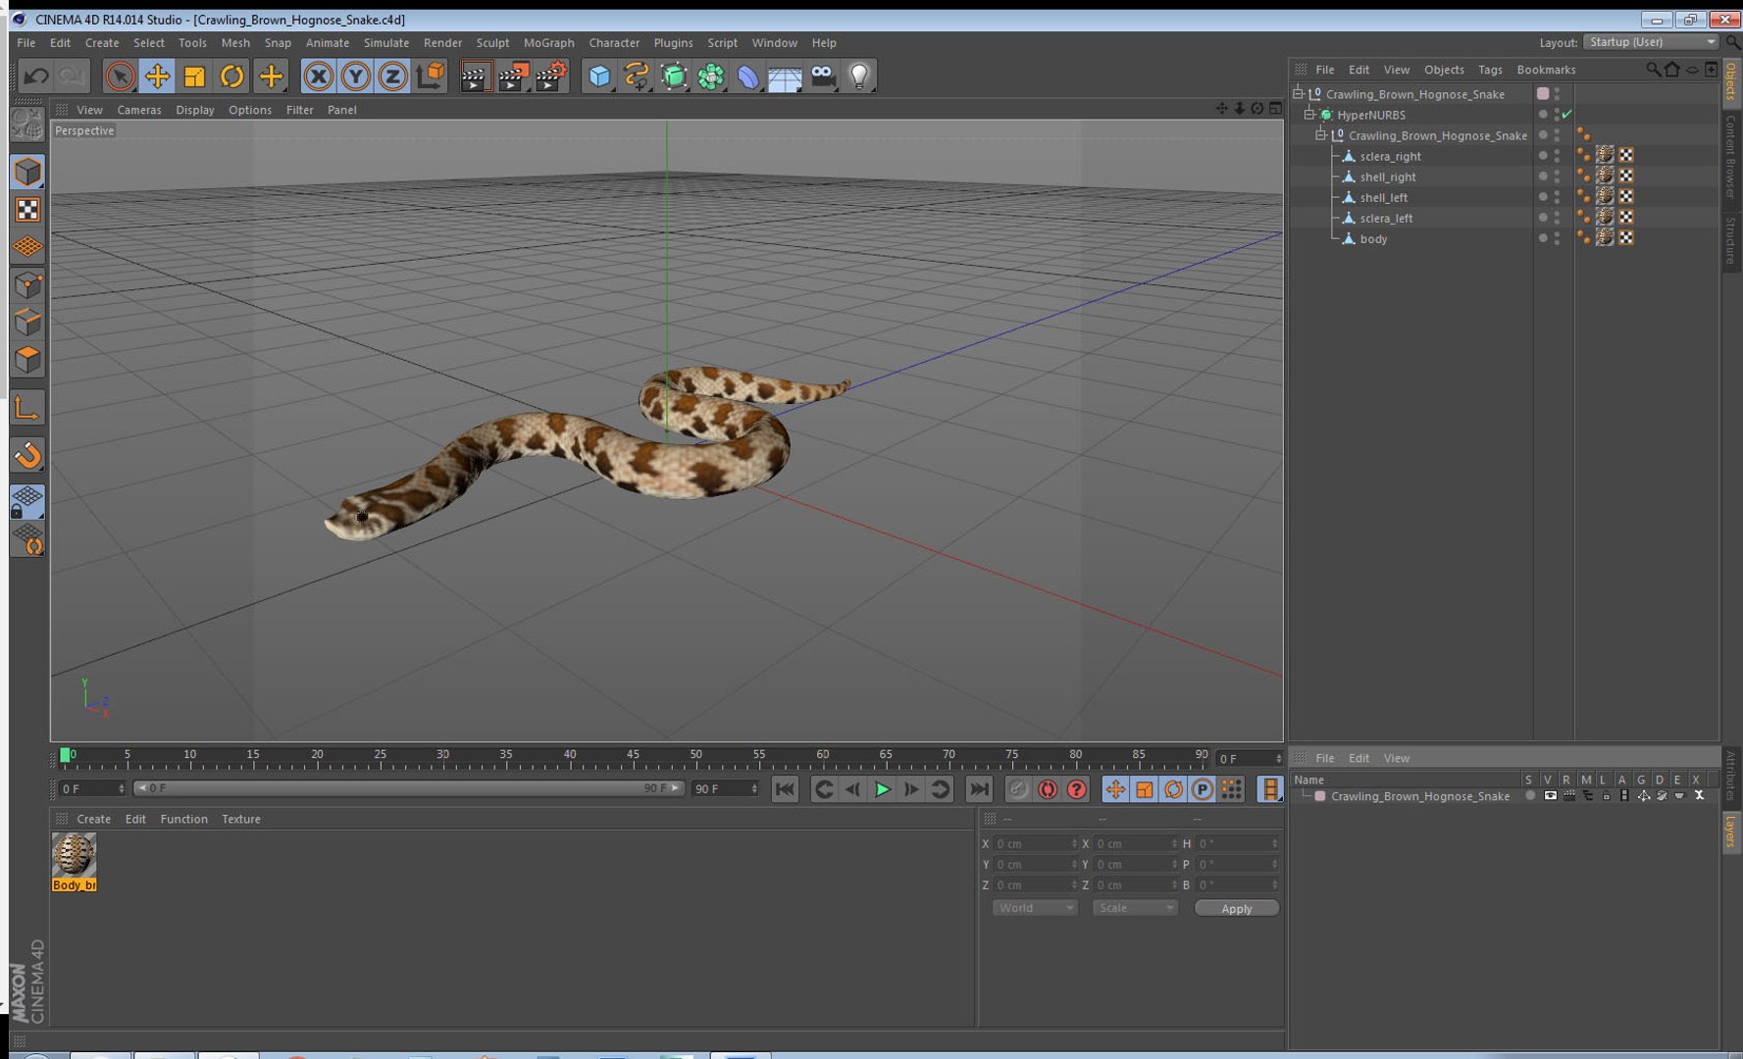This screenshot has width=1743, height=1059.
Task: Collapse the top Crawling_Brown_Hognose_Snake node
Action: (x=1298, y=94)
